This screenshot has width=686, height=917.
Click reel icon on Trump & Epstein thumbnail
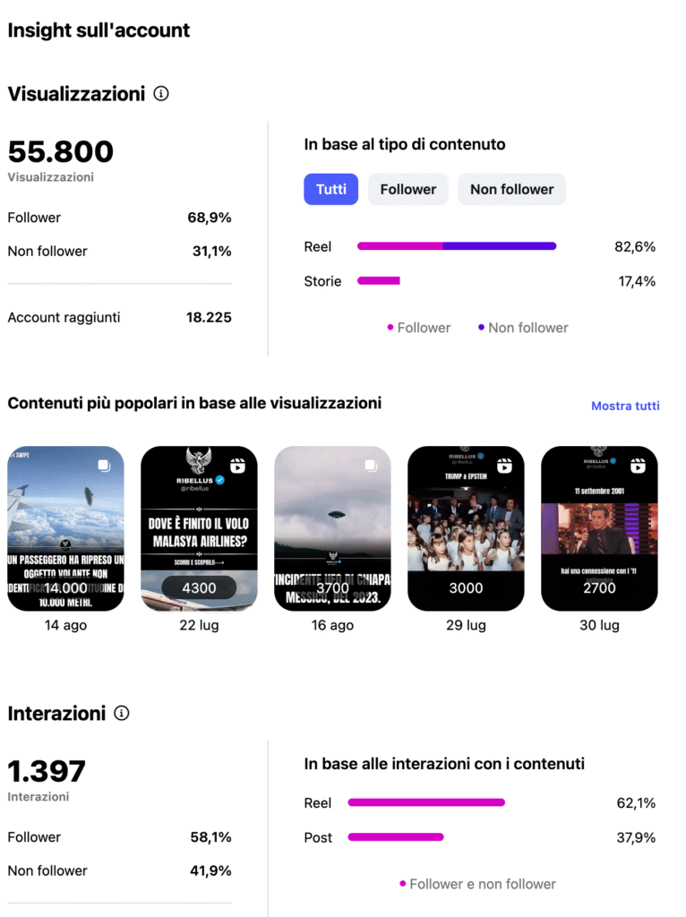click(504, 466)
